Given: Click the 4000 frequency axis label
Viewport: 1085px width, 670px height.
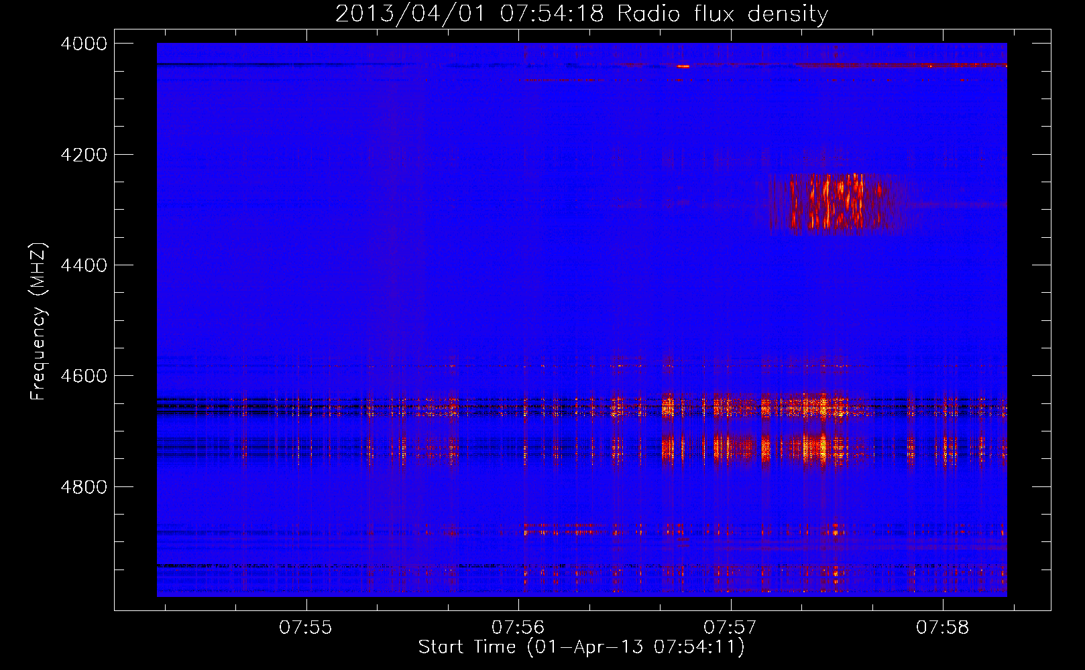Looking at the screenshot, I should tap(84, 44).
